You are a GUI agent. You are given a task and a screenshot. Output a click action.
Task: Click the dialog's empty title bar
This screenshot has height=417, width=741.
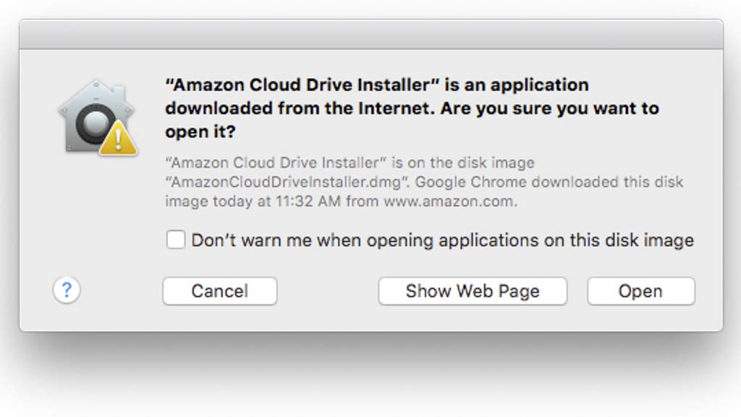click(370, 34)
